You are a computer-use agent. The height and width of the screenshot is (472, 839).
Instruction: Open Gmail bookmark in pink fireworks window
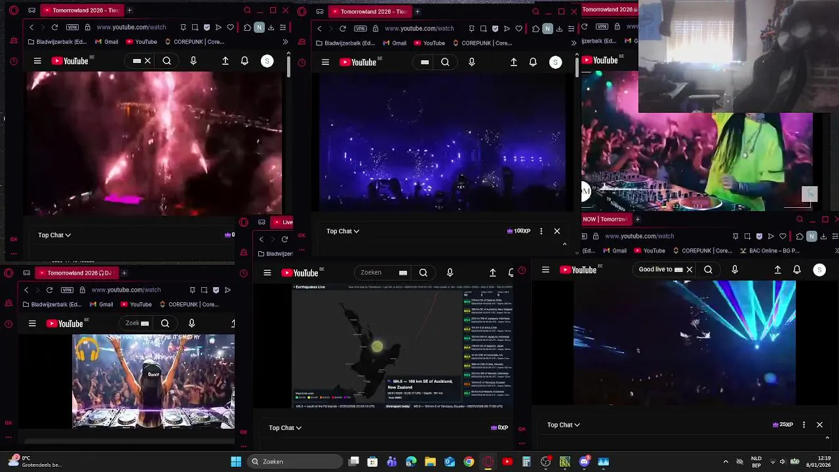point(107,42)
